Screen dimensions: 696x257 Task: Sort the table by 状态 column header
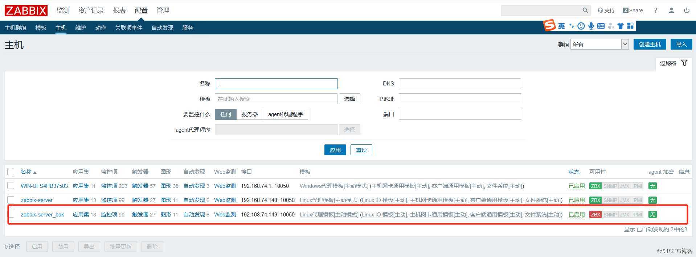point(574,172)
